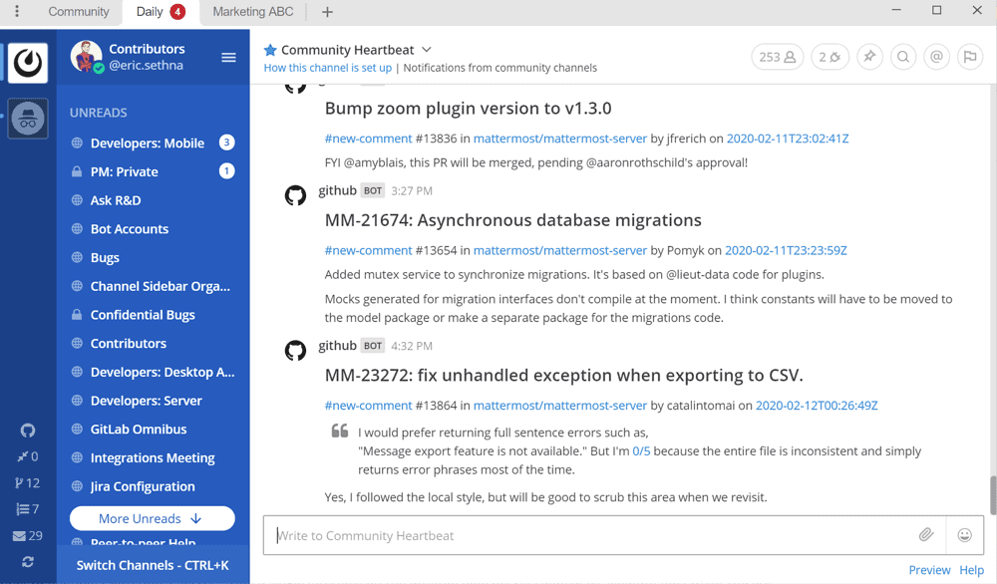Expand the Community Heartbeat channel dropdown
This screenshot has height=584, width=997.
point(427,50)
